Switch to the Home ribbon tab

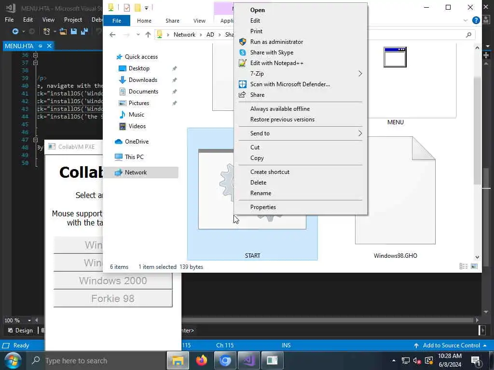[144, 21]
